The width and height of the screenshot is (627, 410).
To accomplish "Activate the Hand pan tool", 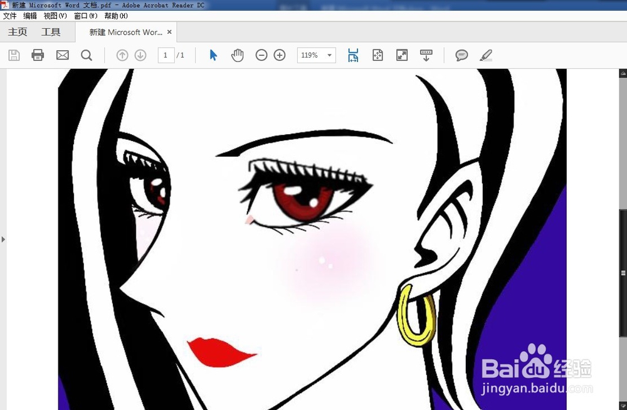I will [x=237, y=55].
